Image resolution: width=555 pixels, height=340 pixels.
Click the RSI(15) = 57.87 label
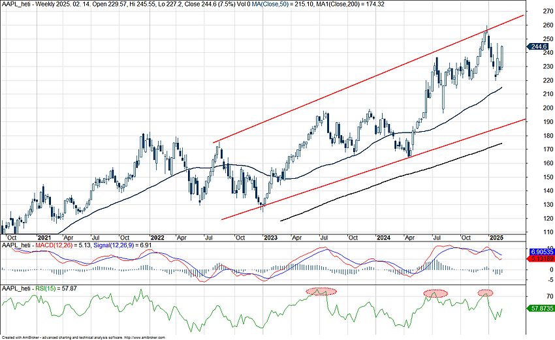[x=56, y=288]
